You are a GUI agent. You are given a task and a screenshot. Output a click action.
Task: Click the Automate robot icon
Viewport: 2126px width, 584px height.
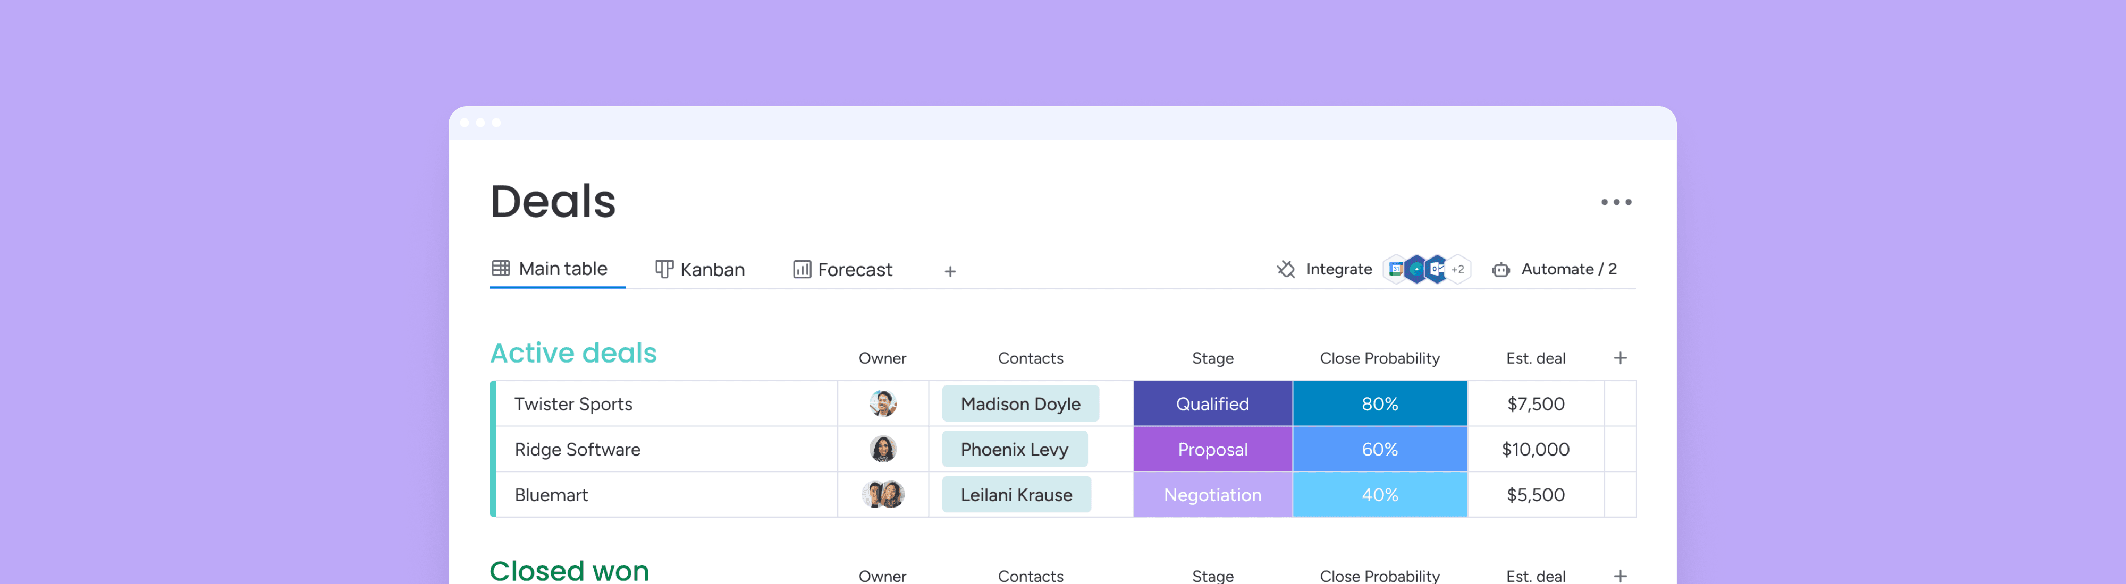pyautogui.click(x=1500, y=270)
